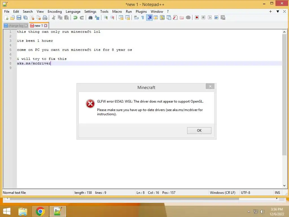This screenshot has height=217, width=289.
Task: Start macro recording with the red dot
Action: click(197, 18)
